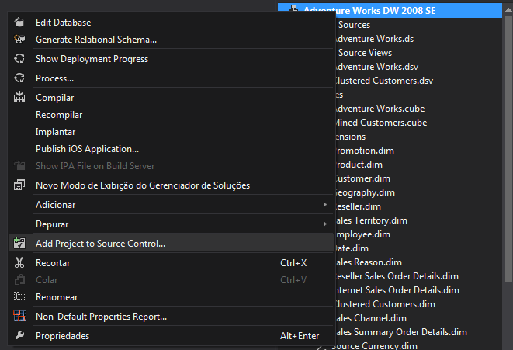This screenshot has width=513, height=350.
Task: Click the Edit Database icon
Action: [x=19, y=23]
